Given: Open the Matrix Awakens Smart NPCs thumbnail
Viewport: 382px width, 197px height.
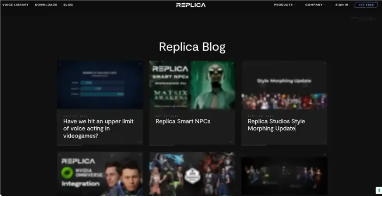Looking at the screenshot, I should tap(192, 85).
